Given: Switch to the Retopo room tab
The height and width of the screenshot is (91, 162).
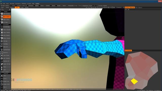Looking at the screenshot, I should [12, 7].
